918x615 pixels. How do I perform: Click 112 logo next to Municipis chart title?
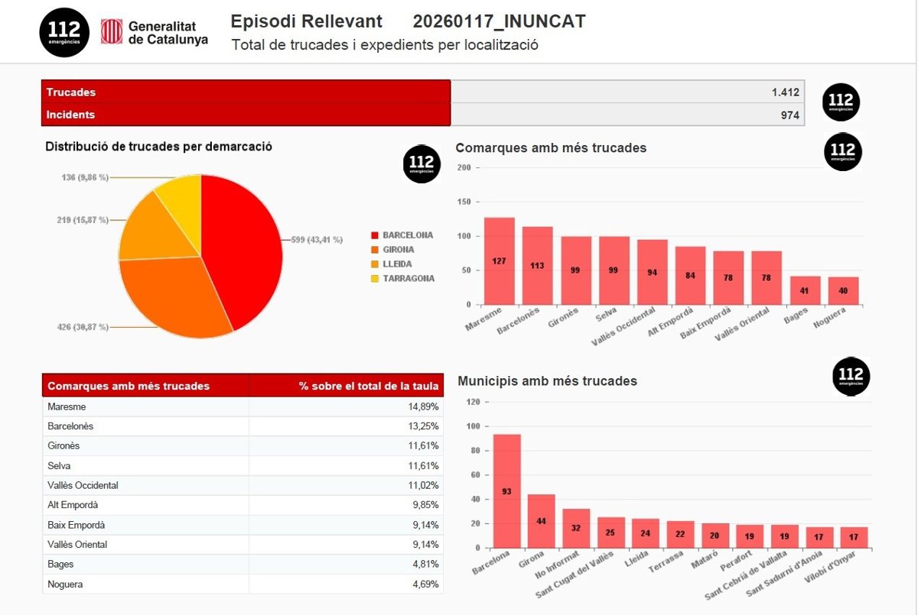[851, 376]
